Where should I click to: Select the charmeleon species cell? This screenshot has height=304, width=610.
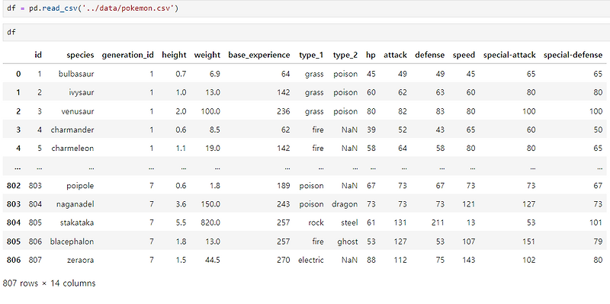[72, 148]
